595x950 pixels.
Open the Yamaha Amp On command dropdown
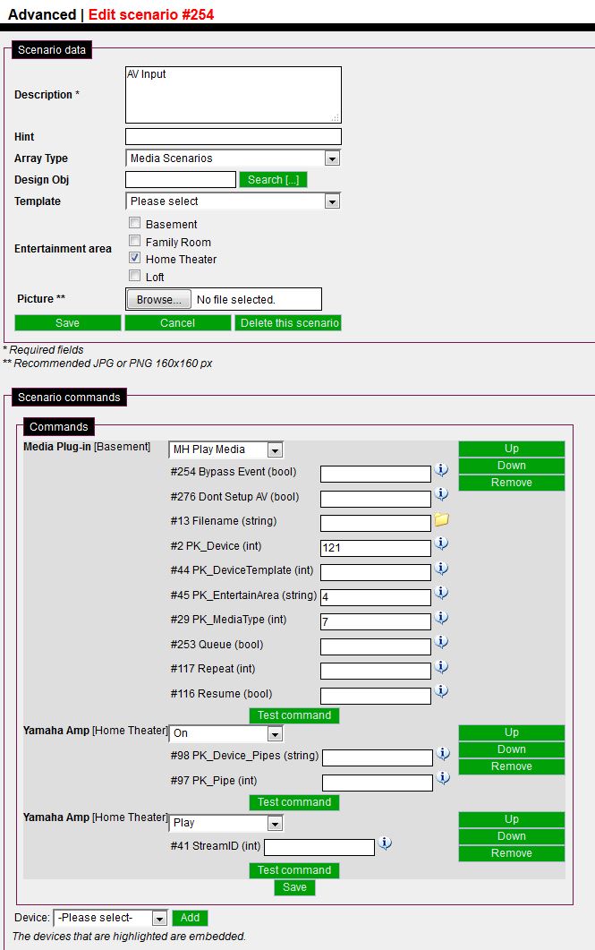[x=225, y=733]
